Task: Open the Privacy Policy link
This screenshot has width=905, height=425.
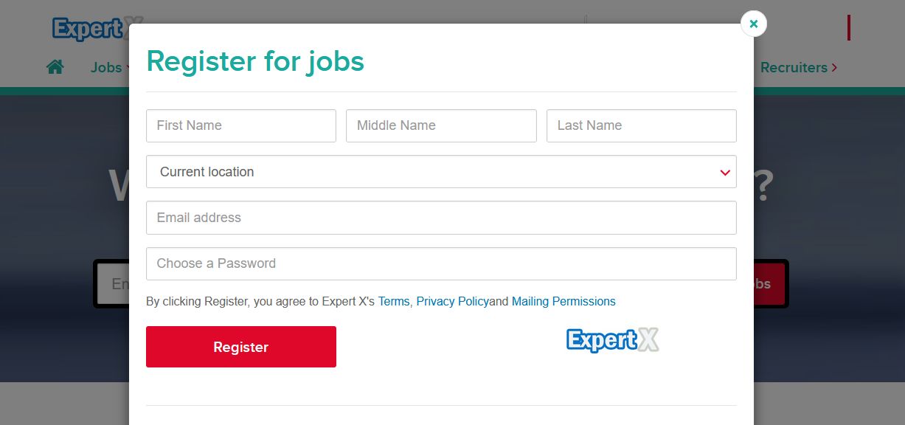Action: [452, 301]
